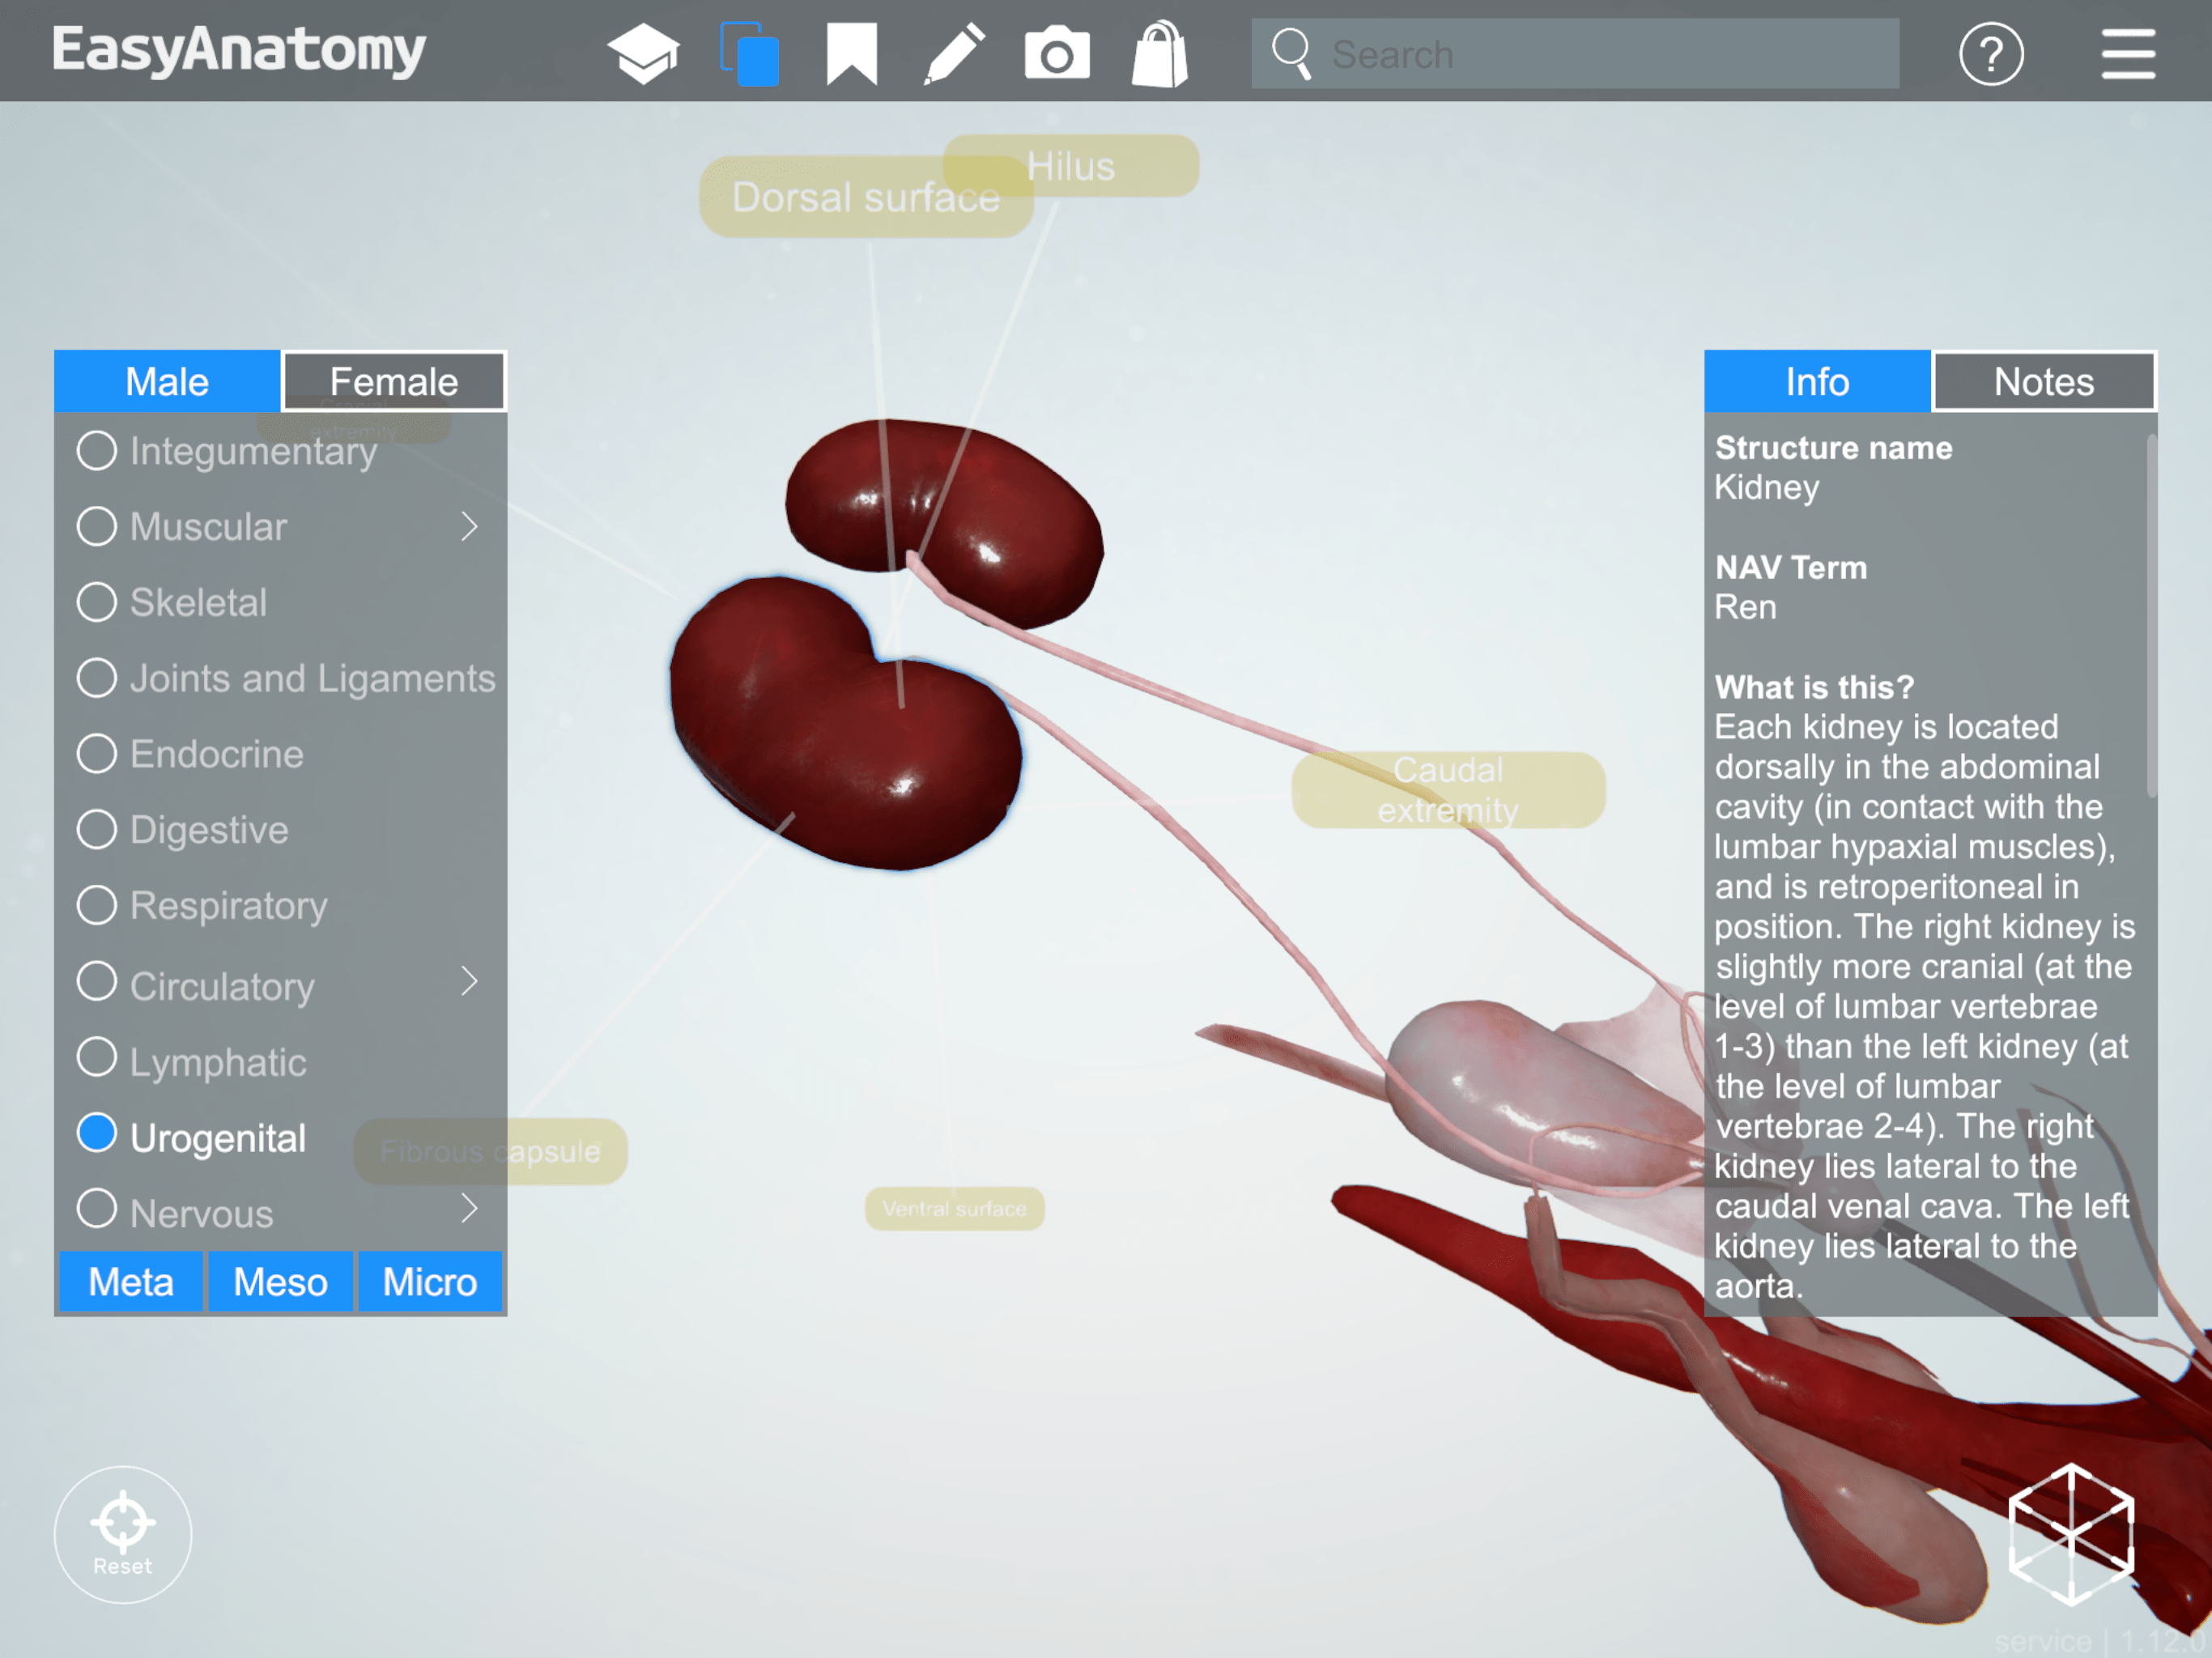Click the blue layers copy icon
This screenshot has height=1658, width=2212.
(750, 53)
